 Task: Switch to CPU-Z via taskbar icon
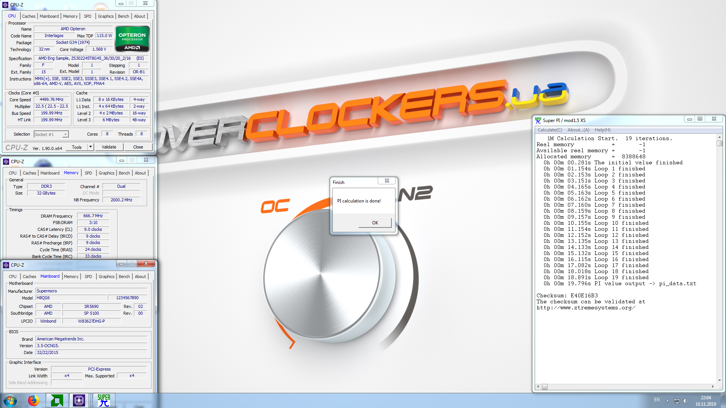[79, 400]
